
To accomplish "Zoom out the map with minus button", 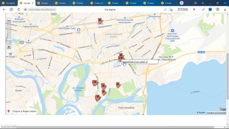I will [x=9, y=20].
